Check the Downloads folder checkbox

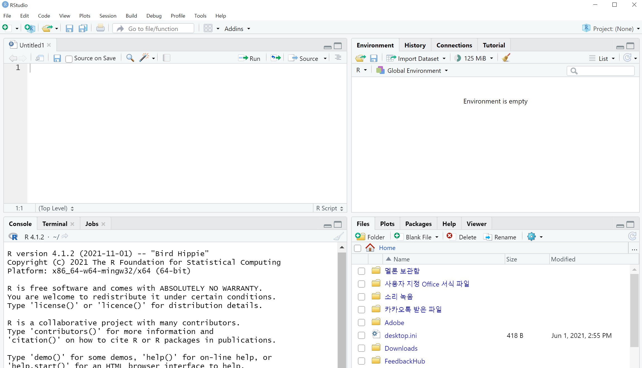point(361,348)
